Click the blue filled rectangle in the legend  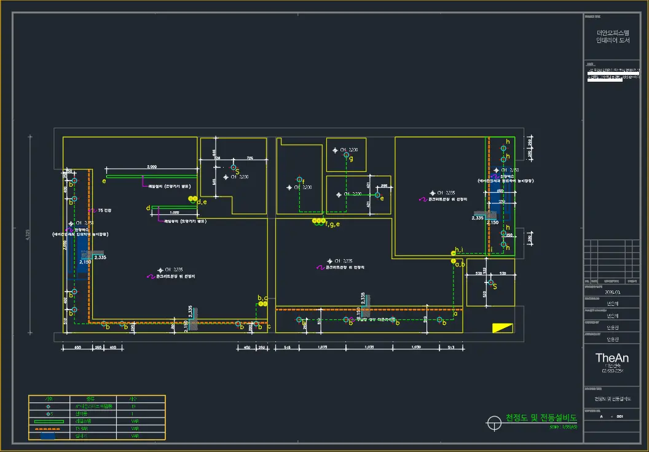(x=47, y=436)
